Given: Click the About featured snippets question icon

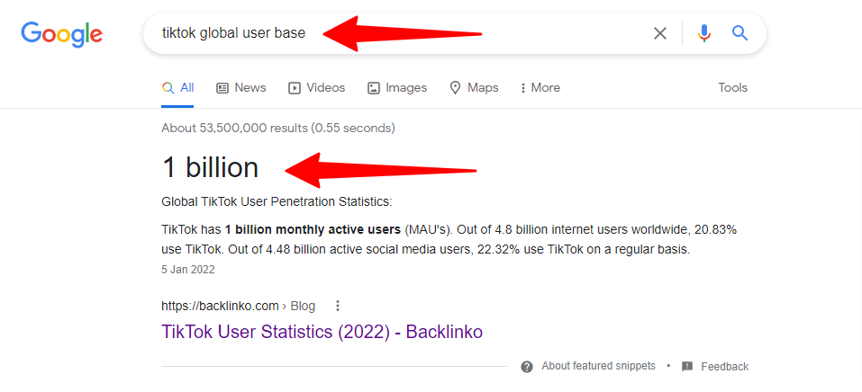Looking at the screenshot, I should (527, 367).
